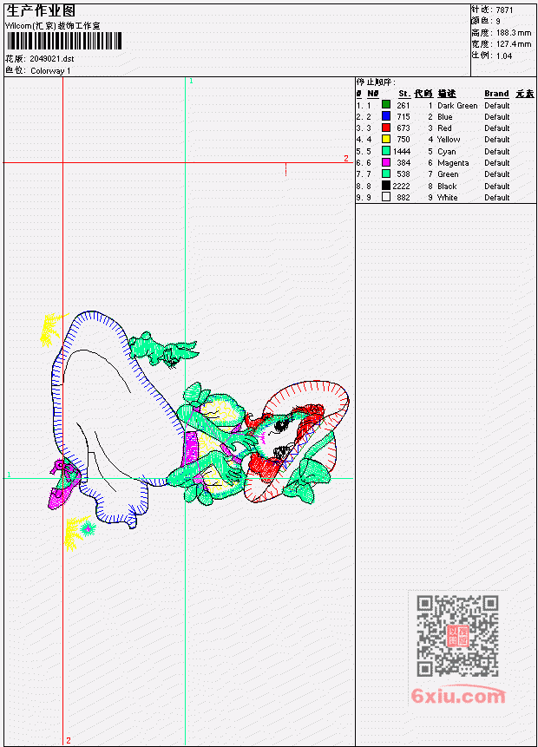The height and width of the screenshot is (747, 538).
Task: Click Default brand in the Black row
Action: click(497, 187)
